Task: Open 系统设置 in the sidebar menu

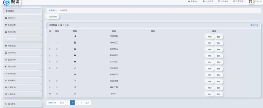Action: point(22,25)
